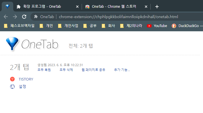Click the extension puzzle icon in address bar

(36, 17)
